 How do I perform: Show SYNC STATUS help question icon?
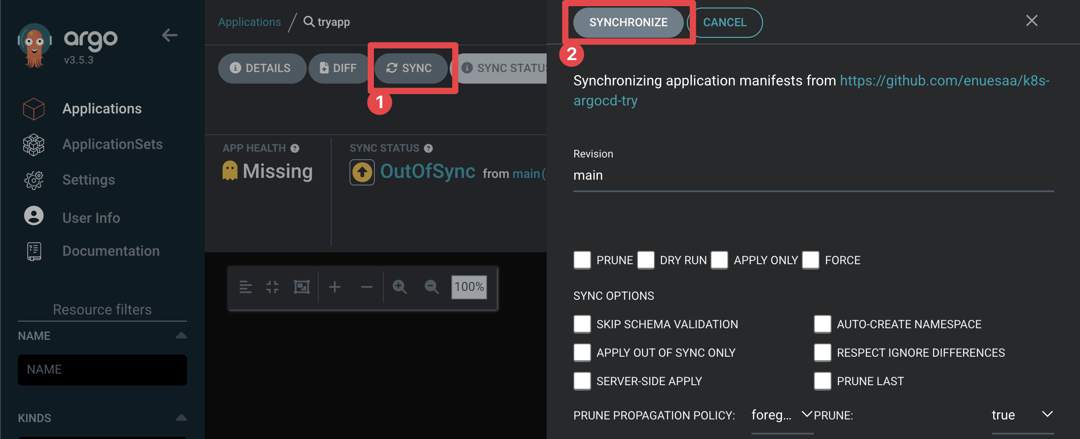428,148
